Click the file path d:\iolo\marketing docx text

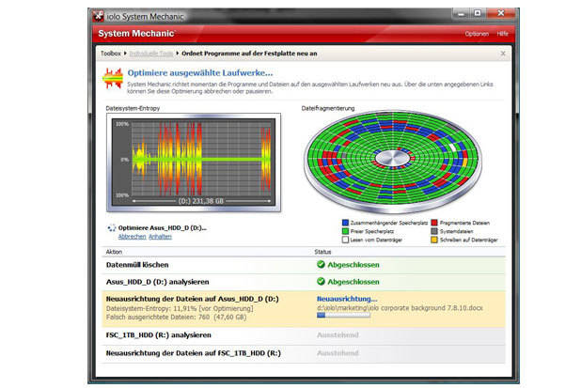click(x=400, y=307)
